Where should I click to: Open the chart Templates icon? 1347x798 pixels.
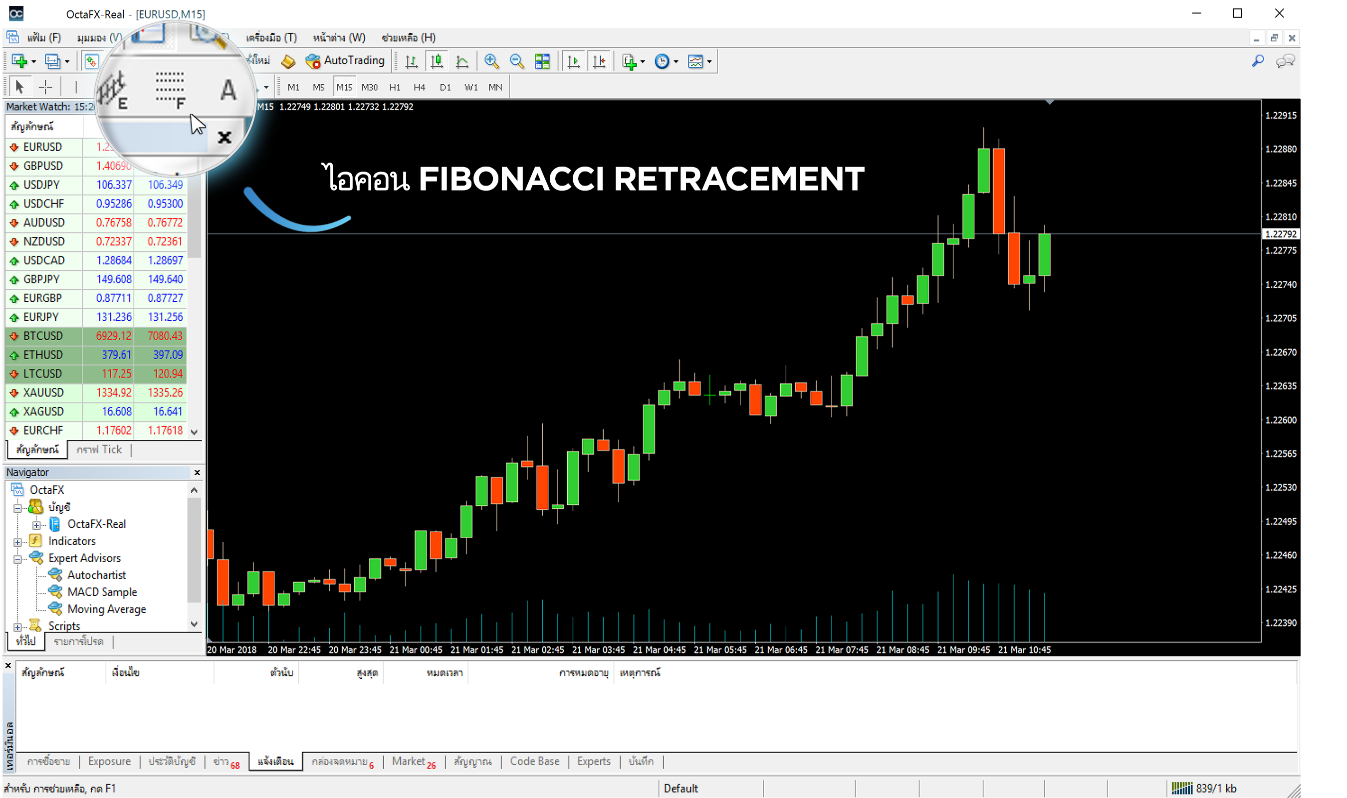coord(695,61)
